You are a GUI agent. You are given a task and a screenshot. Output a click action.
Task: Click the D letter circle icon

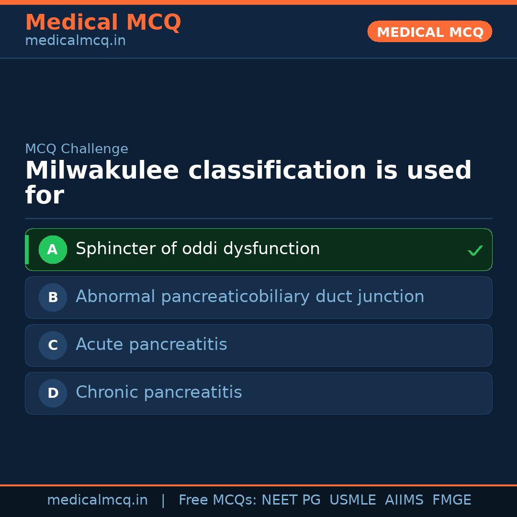point(53,393)
